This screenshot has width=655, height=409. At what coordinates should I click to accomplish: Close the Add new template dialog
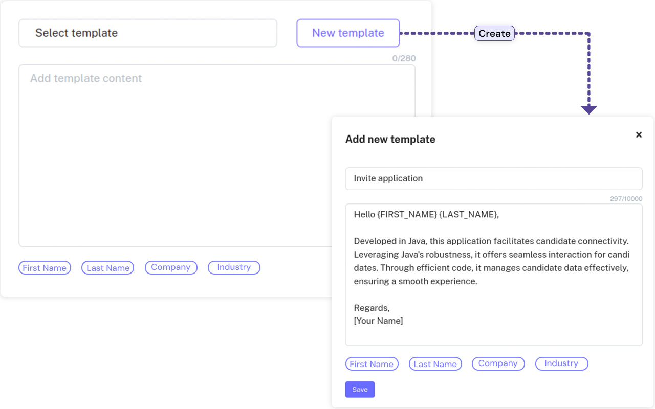[639, 135]
